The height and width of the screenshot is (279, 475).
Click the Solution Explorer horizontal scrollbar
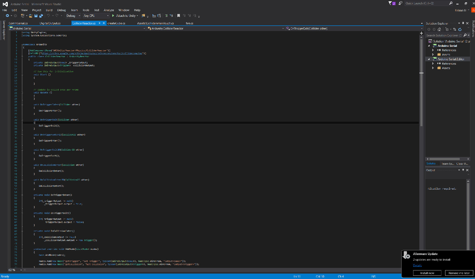coord(444,159)
